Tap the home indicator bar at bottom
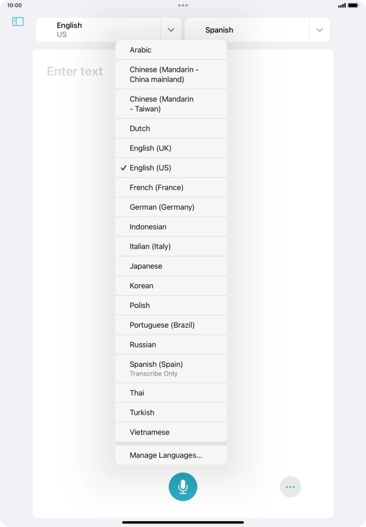This screenshot has height=527, width=366. [x=183, y=522]
